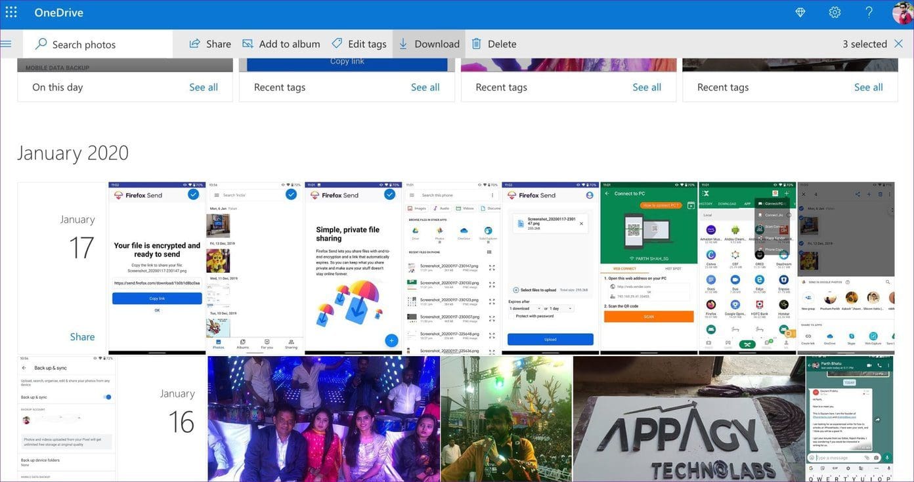Delete the selected photos

pos(494,44)
